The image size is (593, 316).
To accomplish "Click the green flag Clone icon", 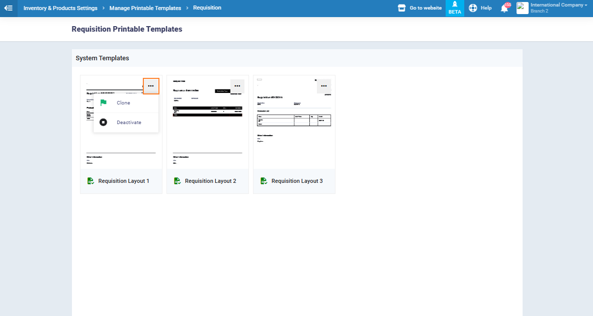I will 103,103.
